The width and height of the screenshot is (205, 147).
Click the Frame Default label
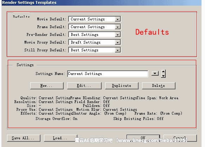52,27
